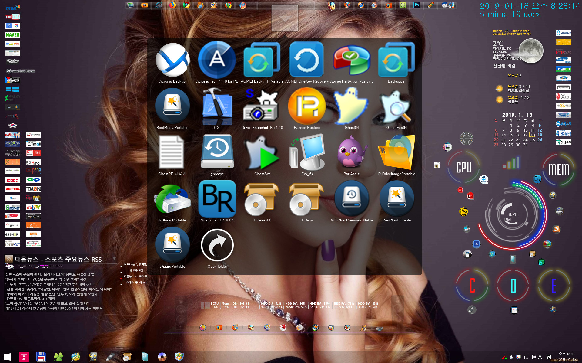This screenshot has width=582, height=363.
Task: Open the BCcard bank shortcut
Action: click(x=564, y=96)
